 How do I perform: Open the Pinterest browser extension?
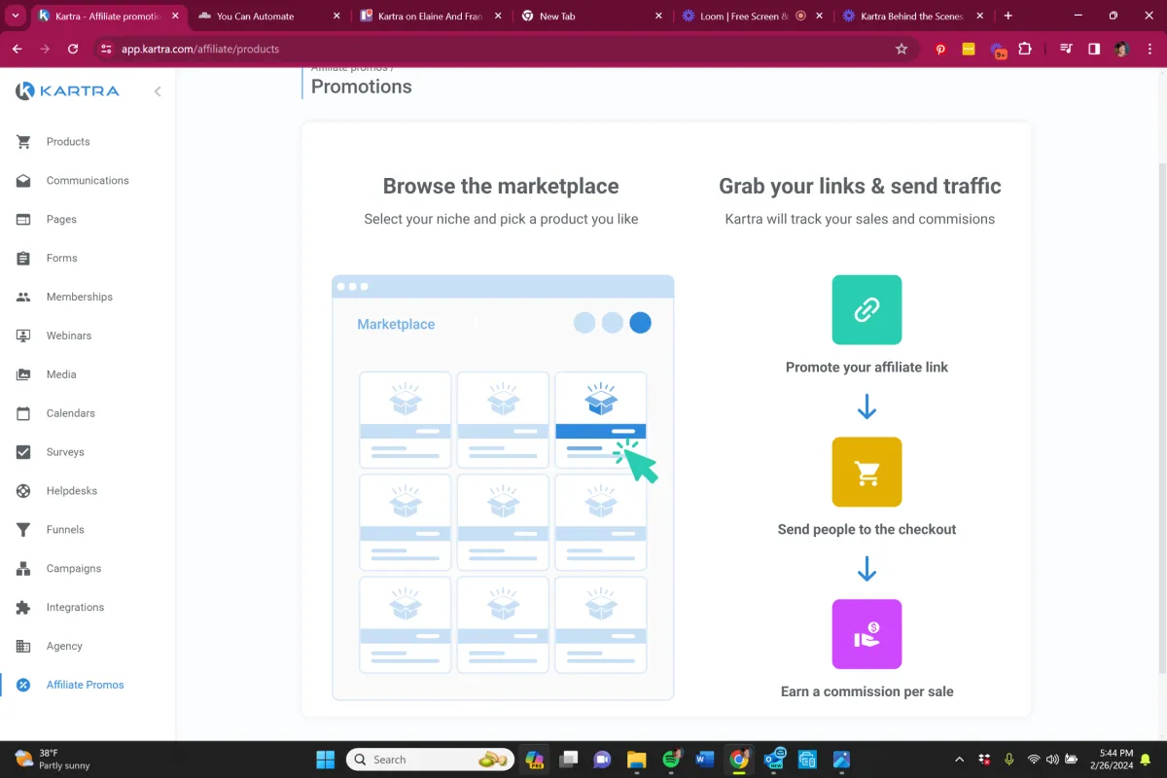click(x=940, y=49)
